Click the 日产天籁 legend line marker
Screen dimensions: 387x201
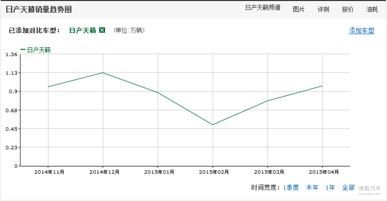pyautogui.click(x=23, y=50)
